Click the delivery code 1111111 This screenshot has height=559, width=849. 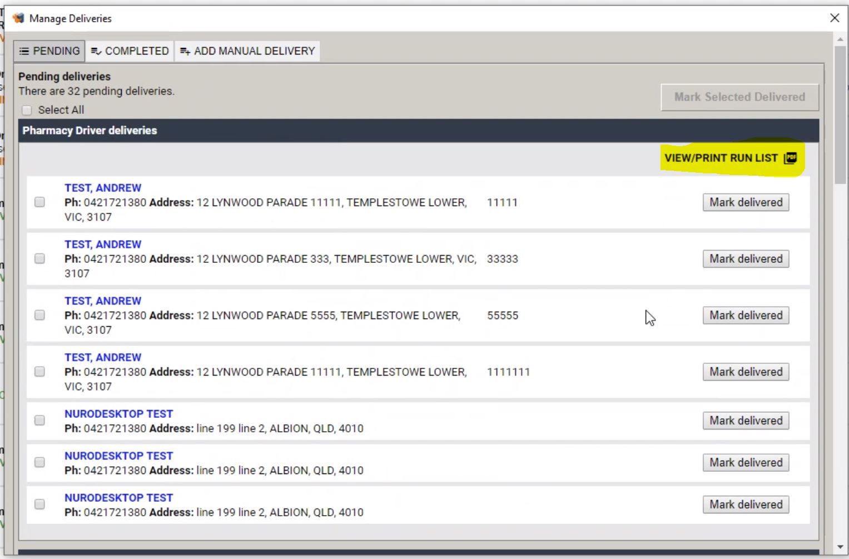[x=509, y=372]
